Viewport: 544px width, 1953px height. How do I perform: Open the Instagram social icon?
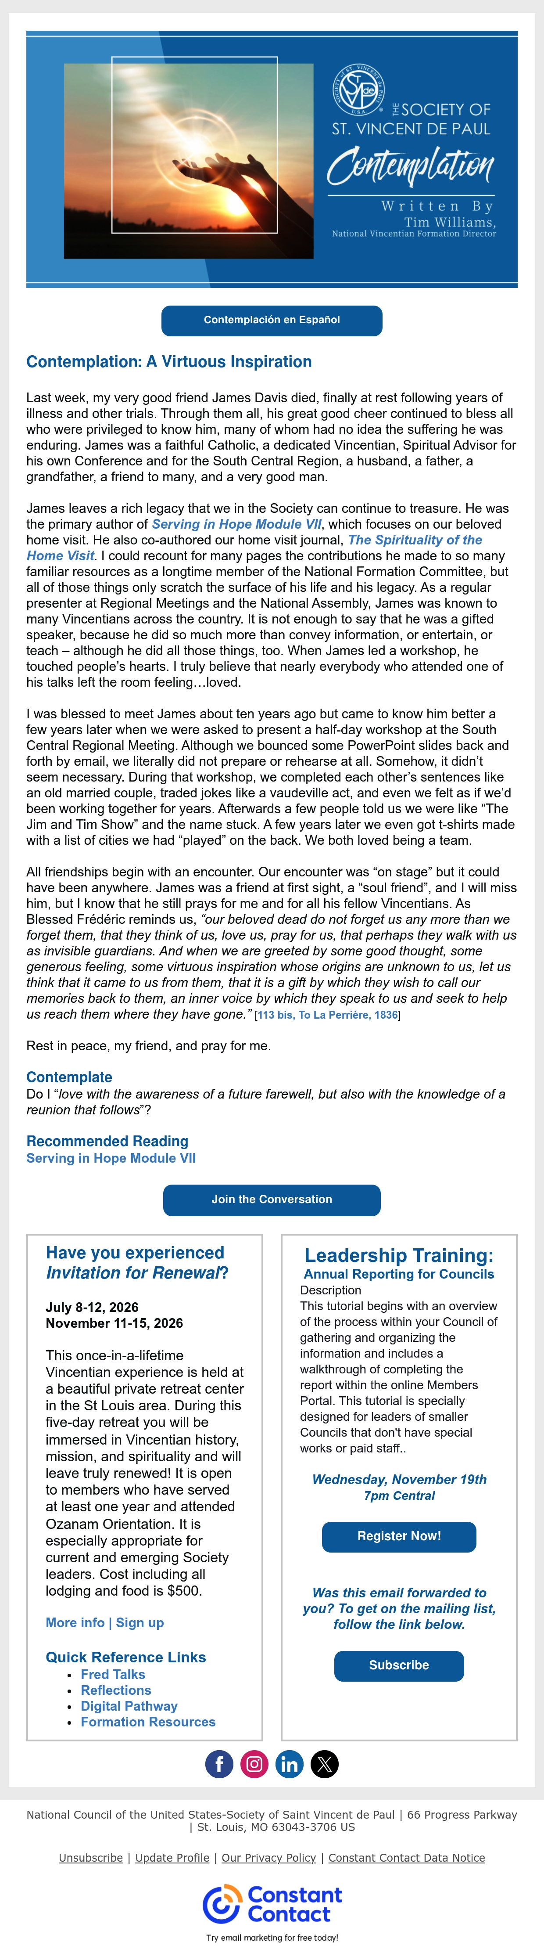click(x=254, y=1764)
